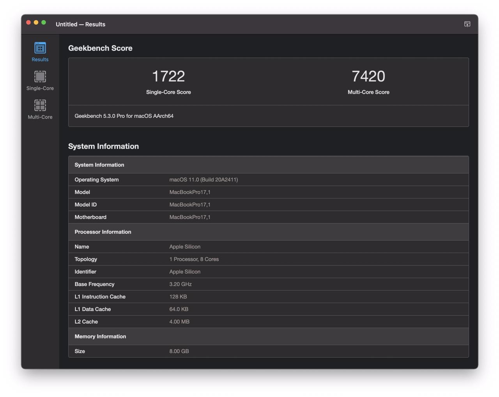Viewport: 499px width, 397px height.
Task: Click the window title Untitled — Results
Action: pos(80,24)
